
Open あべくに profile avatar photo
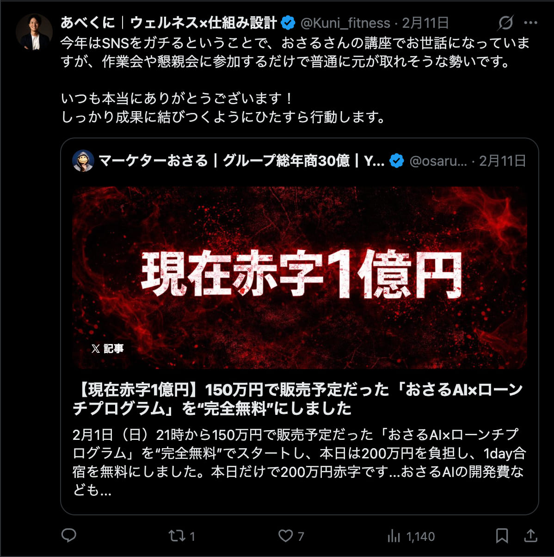point(34,31)
